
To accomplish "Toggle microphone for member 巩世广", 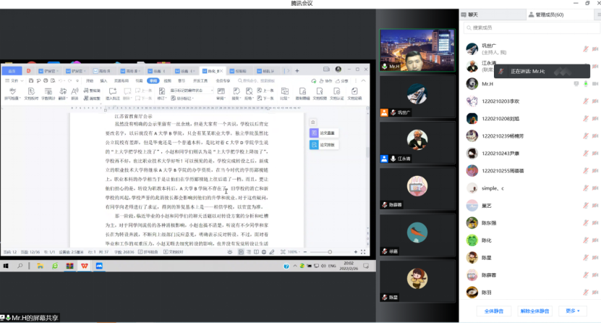I will pos(585,49).
